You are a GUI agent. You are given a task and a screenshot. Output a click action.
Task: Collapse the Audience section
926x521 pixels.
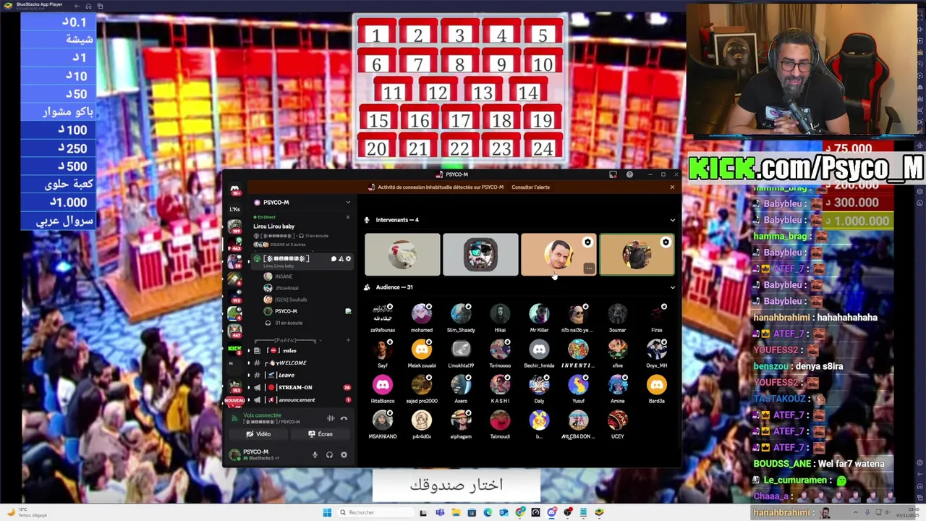pos(672,287)
